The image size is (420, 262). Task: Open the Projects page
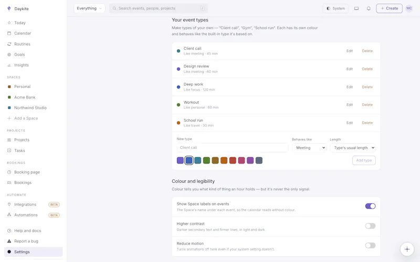(x=22, y=140)
